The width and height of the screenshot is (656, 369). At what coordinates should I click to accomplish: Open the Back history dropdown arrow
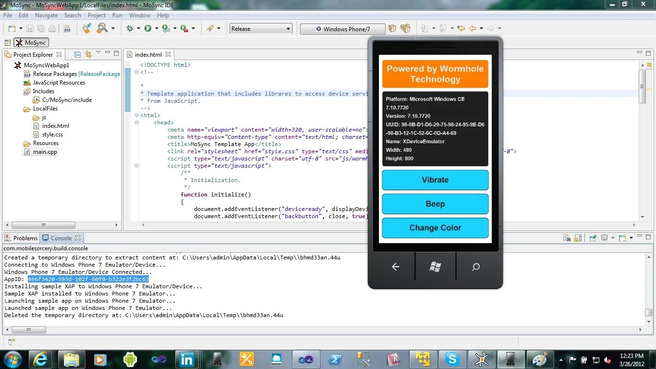coord(481,29)
